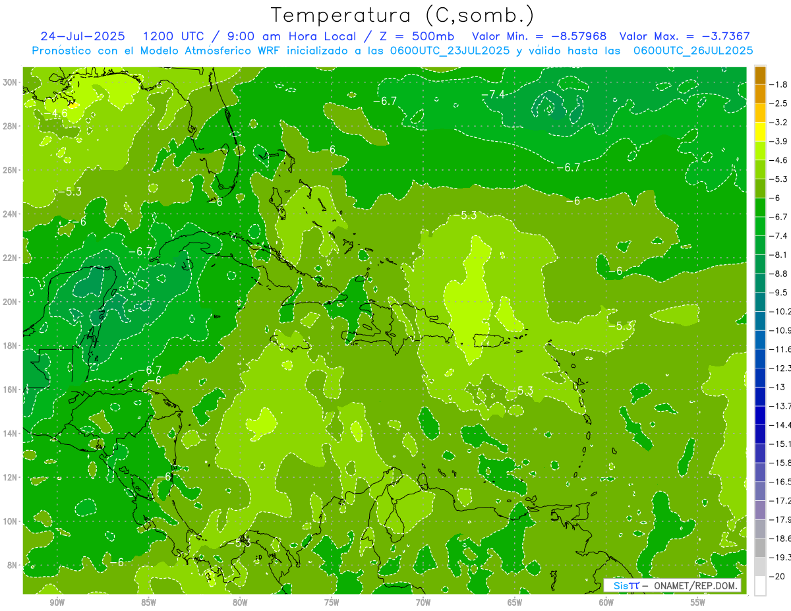Screen dimensions: 791x611
Task: Click the '-3.2' color scale label
Action: (x=779, y=123)
